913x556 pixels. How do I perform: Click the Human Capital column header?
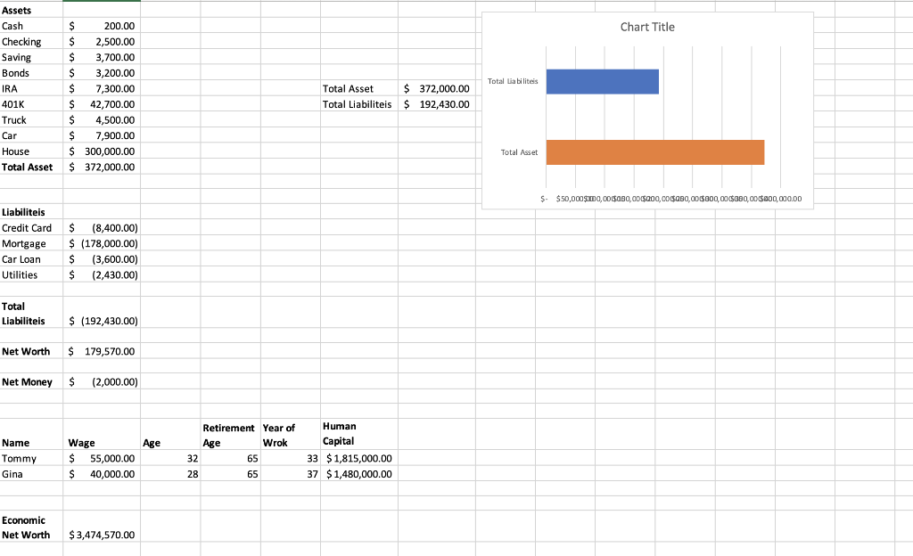click(359, 435)
